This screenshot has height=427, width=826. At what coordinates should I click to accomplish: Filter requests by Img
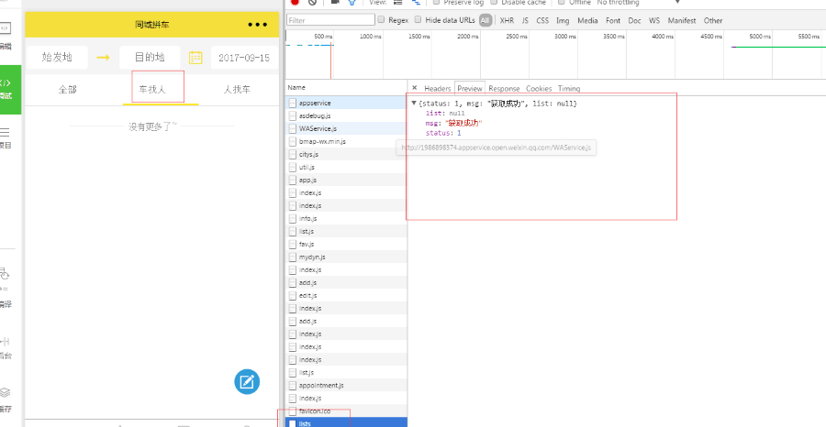pyautogui.click(x=564, y=20)
